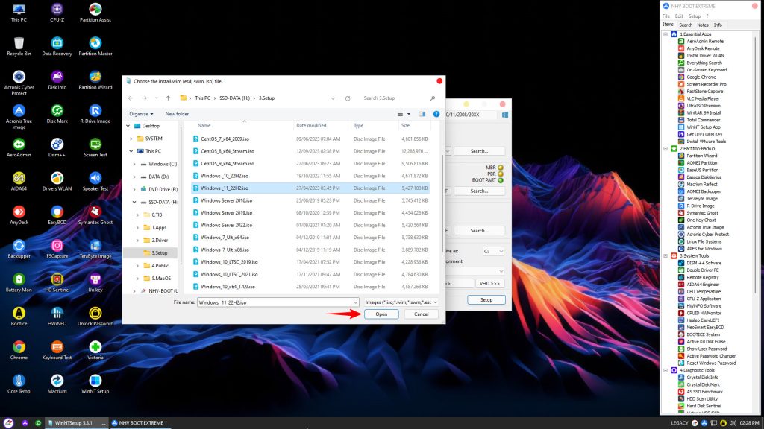The width and height of the screenshot is (764, 429).
Task: Click New folder in dialog toolbar
Action: tap(177, 114)
